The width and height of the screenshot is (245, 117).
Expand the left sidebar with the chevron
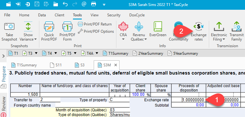tap(3, 56)
